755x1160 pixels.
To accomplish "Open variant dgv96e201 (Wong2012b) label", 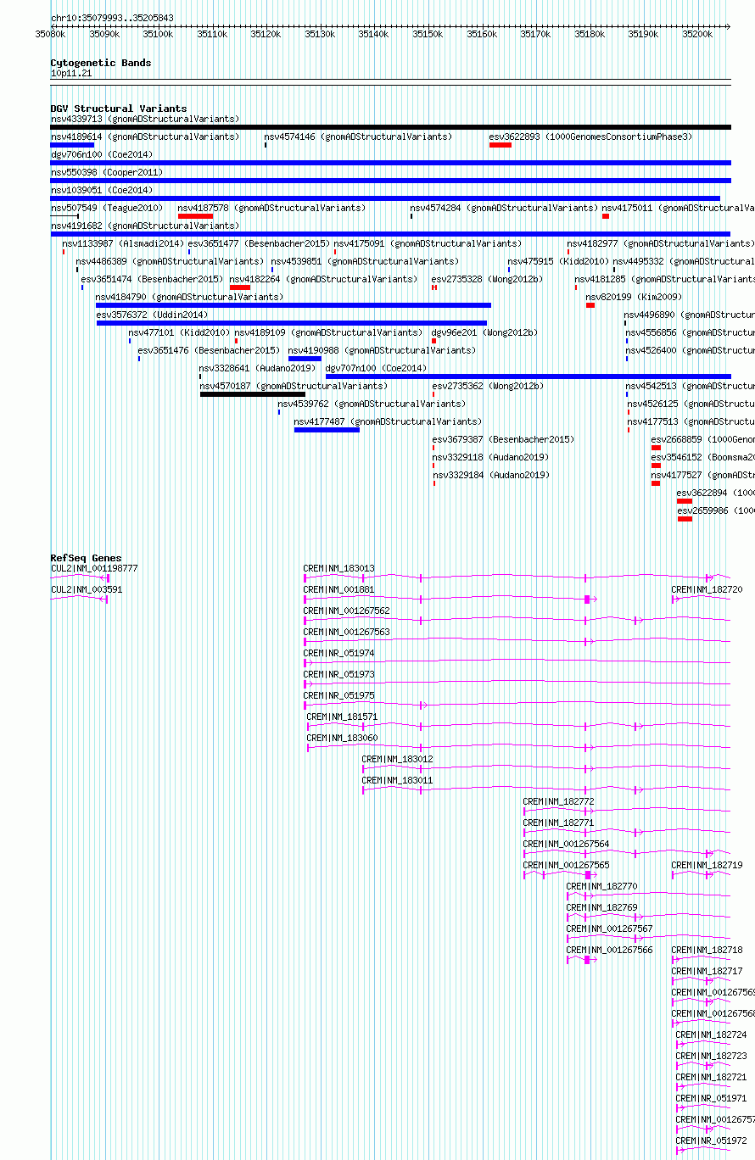I will coord(484,332).
